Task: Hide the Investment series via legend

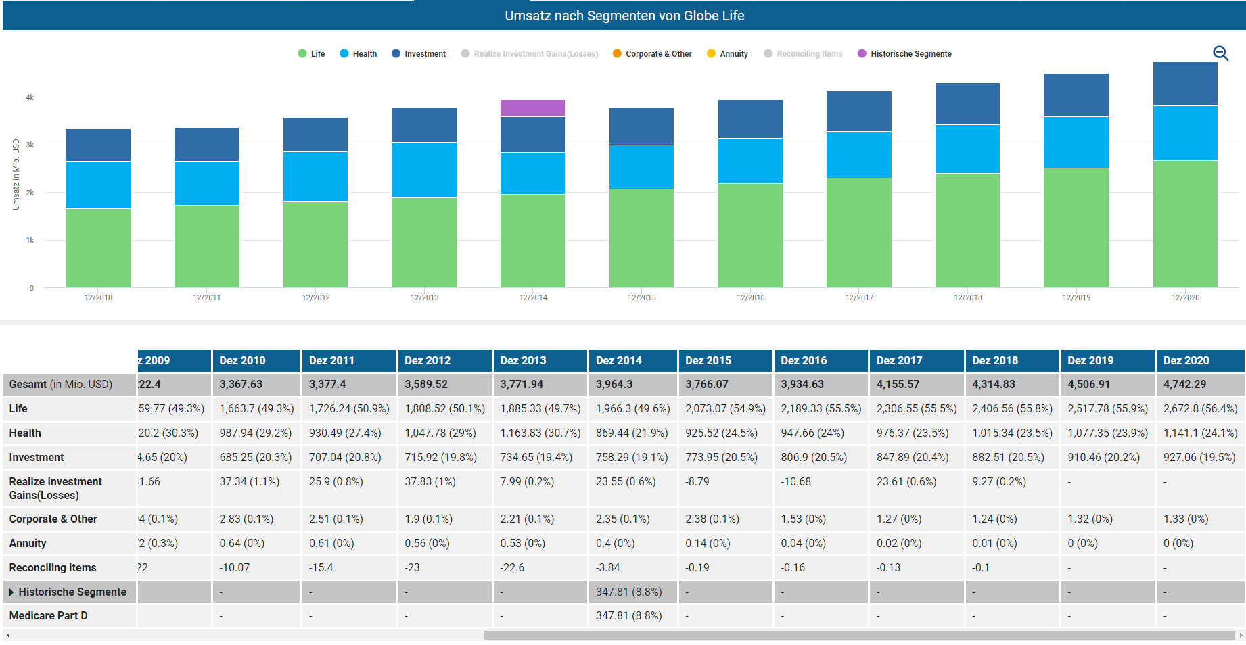Action: coord(419,54)
